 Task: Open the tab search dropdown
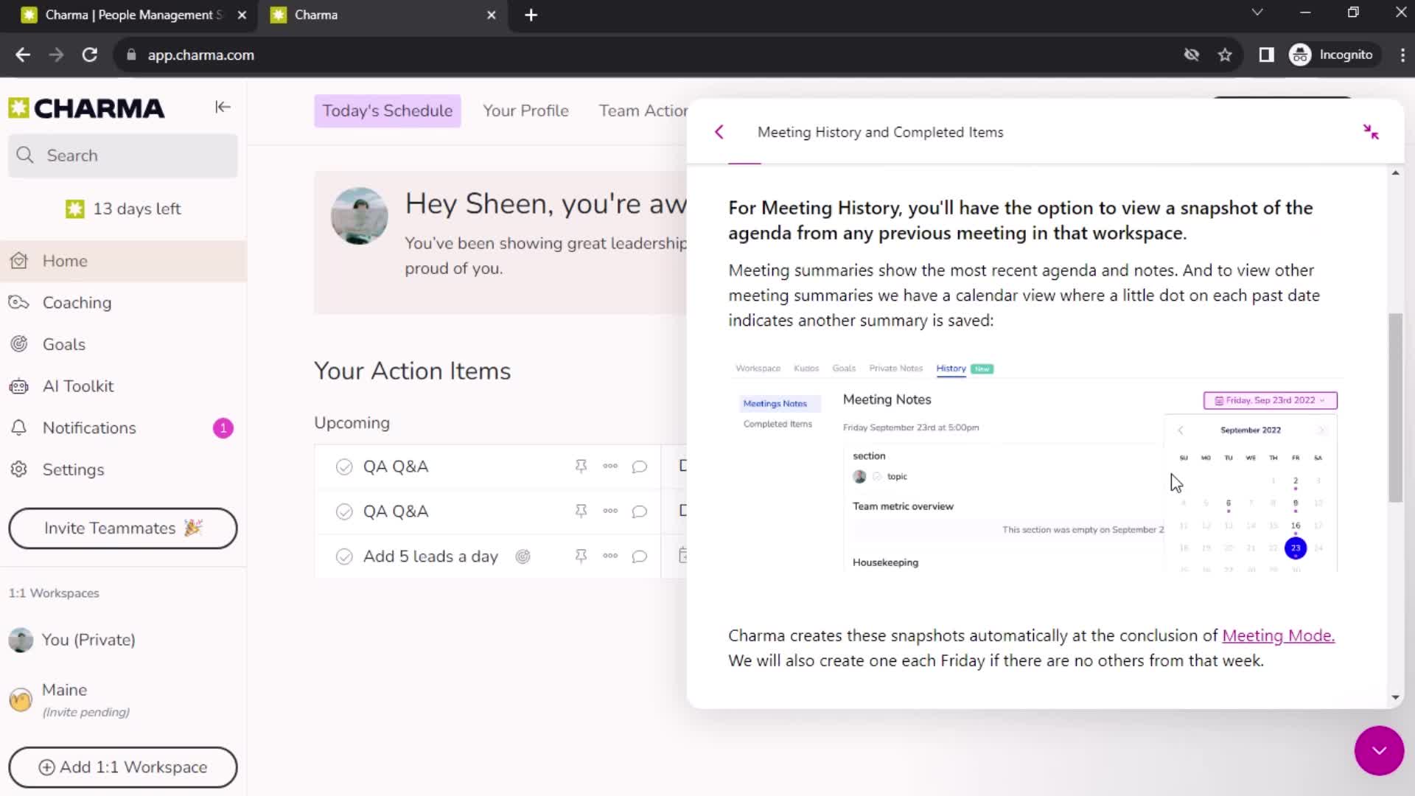(x=1257, y=13)
